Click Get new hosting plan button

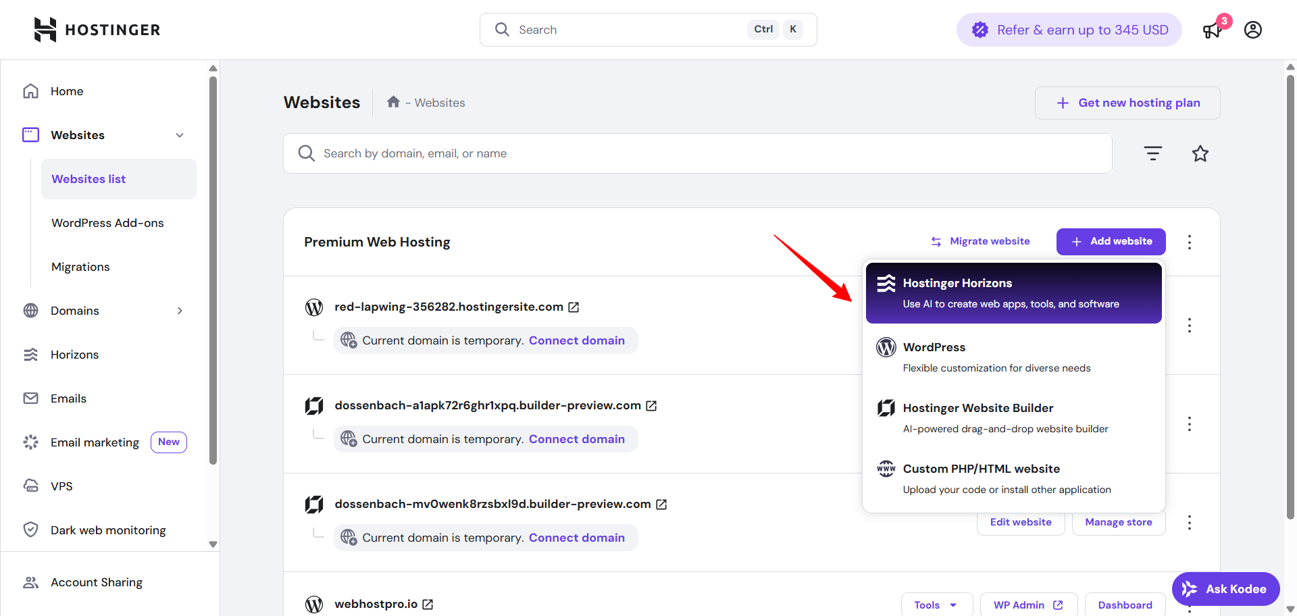click(1127, 103)
